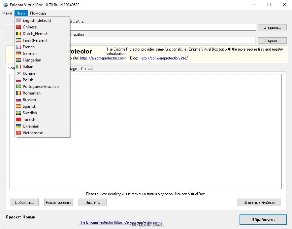Screen dimensions: 292x229
Task: Click first Открыть... button for input file
Action: point(272,27)
